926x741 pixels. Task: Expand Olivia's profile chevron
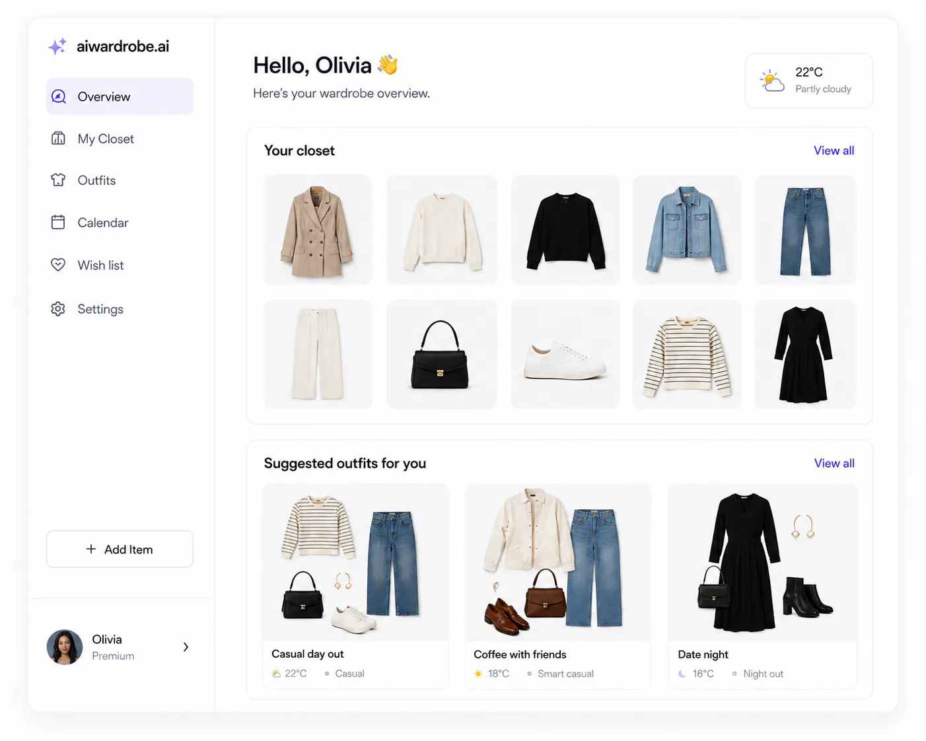pos(186,647)
